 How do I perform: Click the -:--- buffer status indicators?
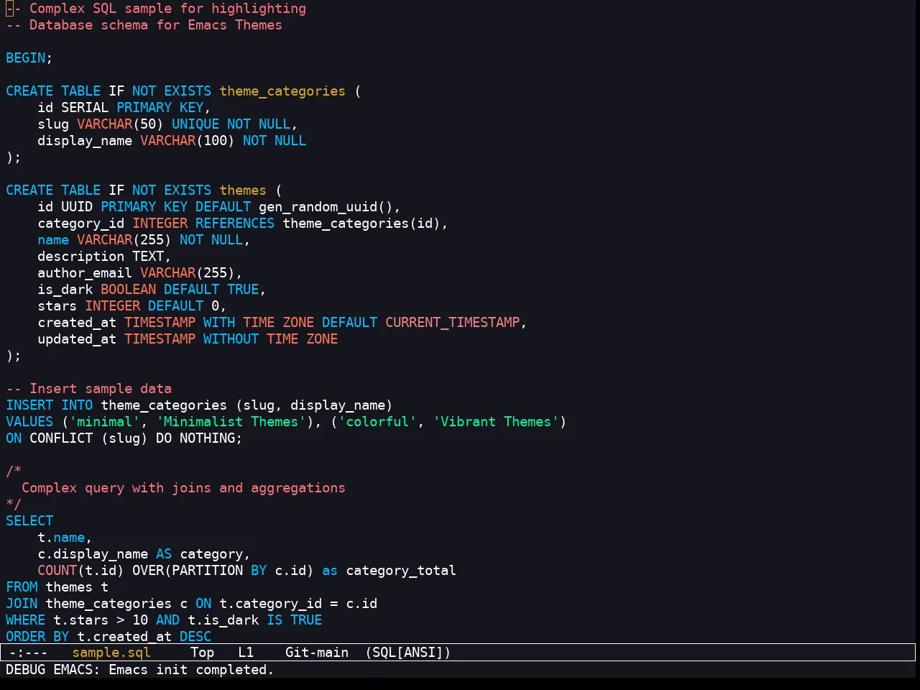(x=29, y=653)
